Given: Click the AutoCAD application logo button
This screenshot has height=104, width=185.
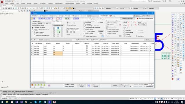Looking at the screenshot, I should click(x=2, y=2).
